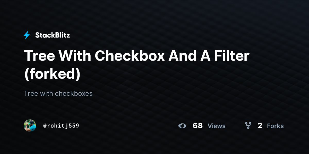This screenshot has width=309, height=154.
Task: Select the "Tree With Checkbox And A Filter" title line
Action: (x=137, y=56)
